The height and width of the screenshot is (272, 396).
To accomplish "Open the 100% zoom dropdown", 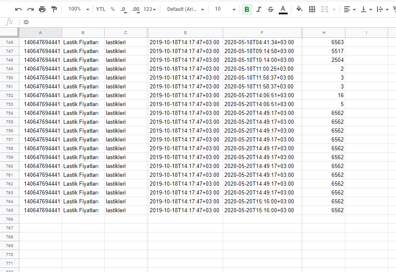I will point(78,9).
